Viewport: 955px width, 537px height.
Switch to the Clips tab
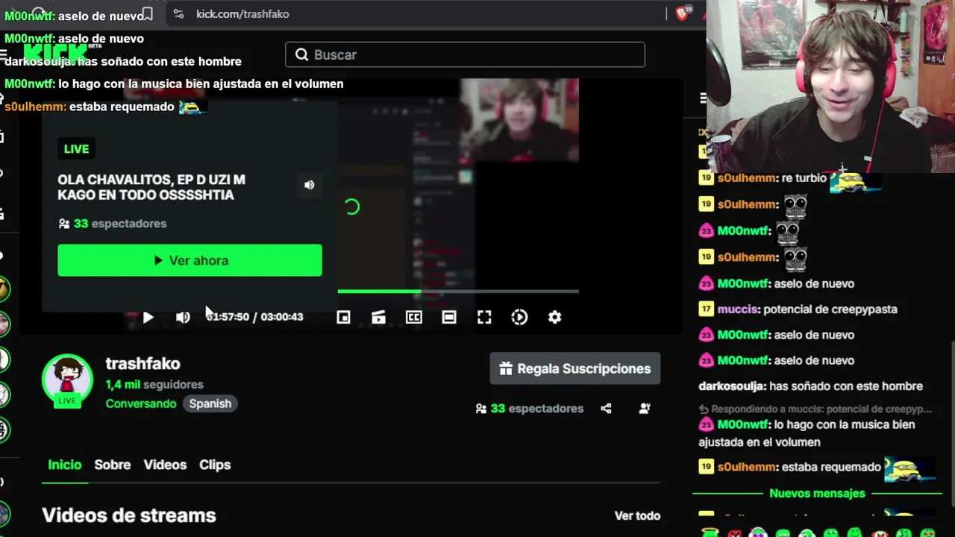pyautogui.click(x=215, y=465)
